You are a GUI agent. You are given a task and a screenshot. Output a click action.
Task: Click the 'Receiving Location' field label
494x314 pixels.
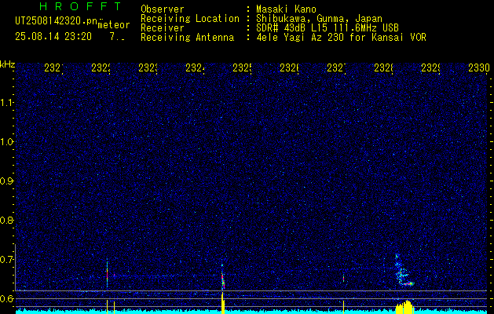click(x=190, y=19)
